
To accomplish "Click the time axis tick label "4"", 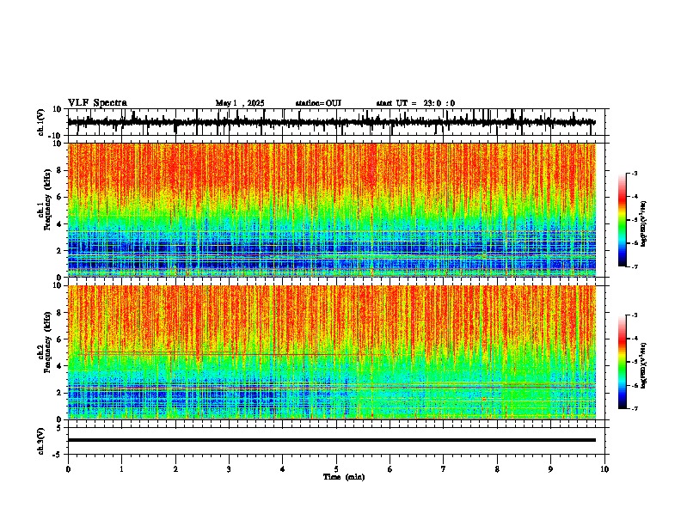I will click(x=283, y=469).
